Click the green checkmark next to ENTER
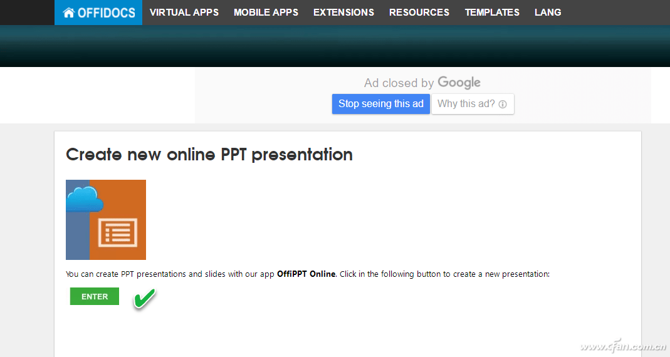This screenshot has height=357, width=670. coord(144,298)
